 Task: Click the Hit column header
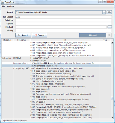(65, 40)
